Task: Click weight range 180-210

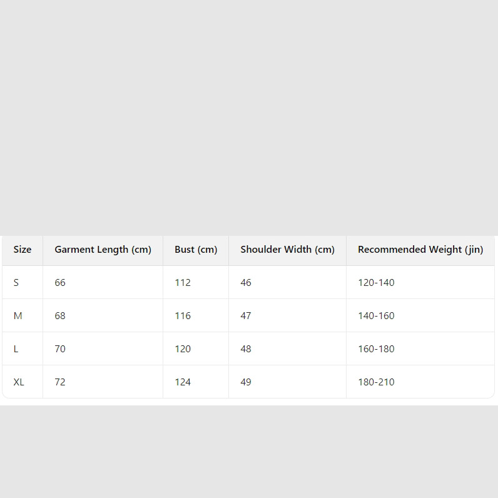Action: tap(376, 382)
